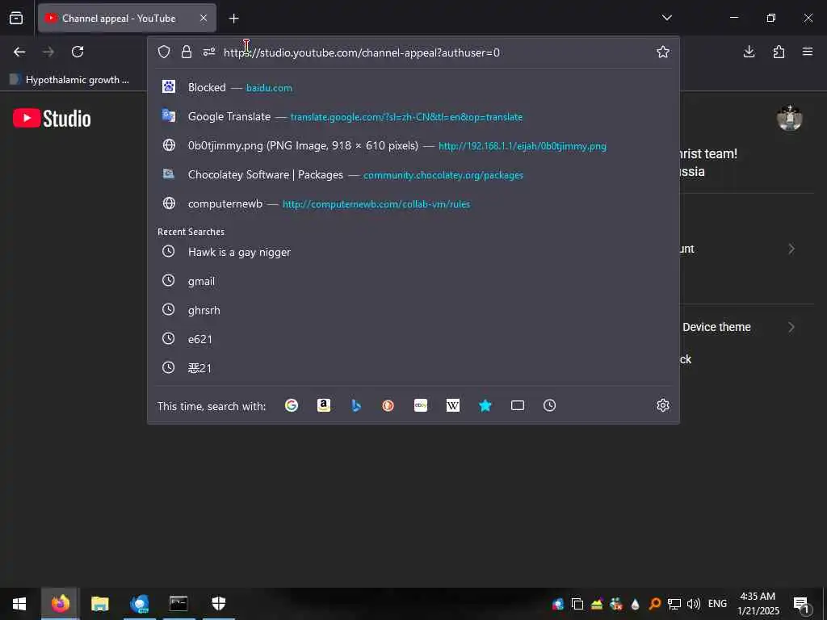Select recent search e621
The image size is (827, 620).
tap(413, 339)
